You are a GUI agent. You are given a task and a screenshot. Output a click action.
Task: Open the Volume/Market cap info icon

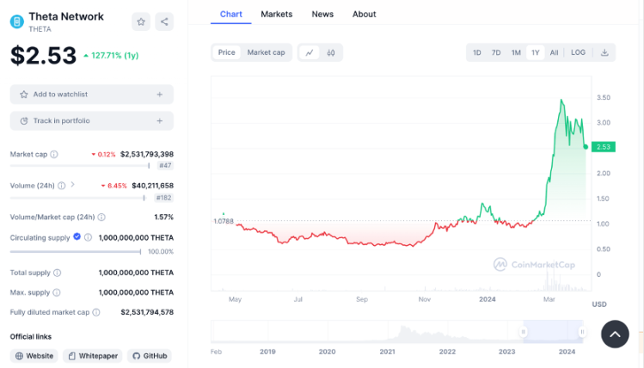click(101, 217)
